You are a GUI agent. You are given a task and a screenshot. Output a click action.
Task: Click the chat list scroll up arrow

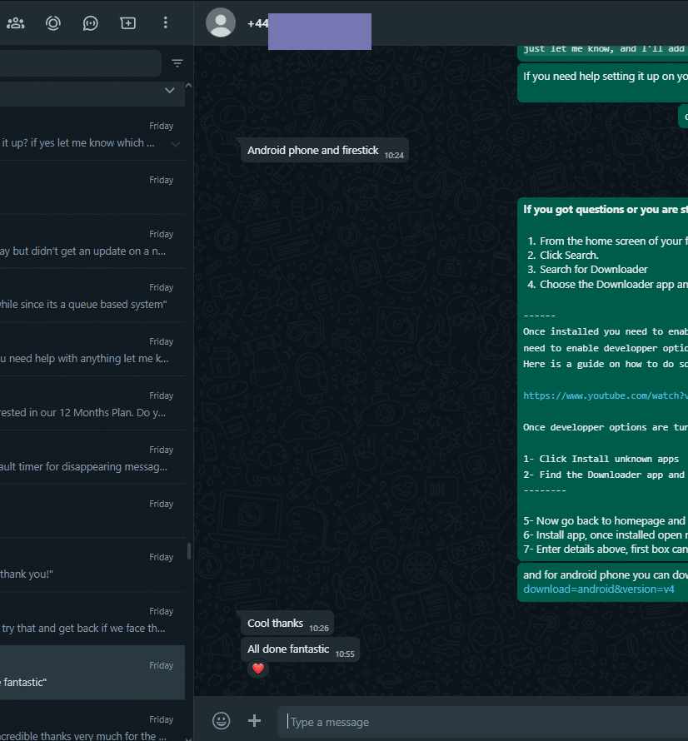point(189,86)
